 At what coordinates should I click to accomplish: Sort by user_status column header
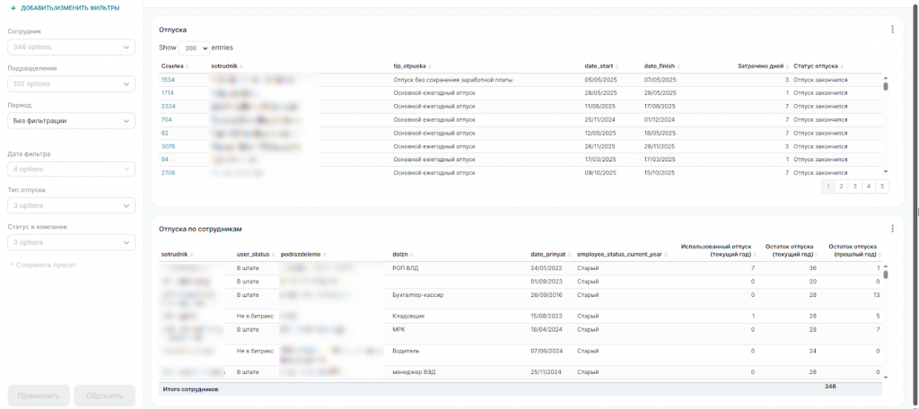[253, 255]
